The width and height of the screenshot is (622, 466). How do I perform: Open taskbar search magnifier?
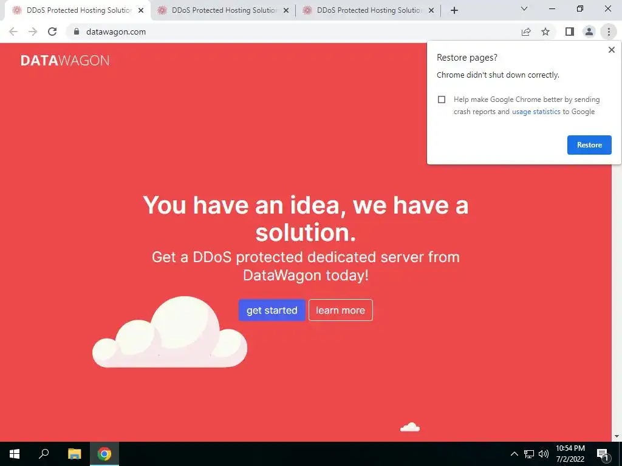coord(44,454)
